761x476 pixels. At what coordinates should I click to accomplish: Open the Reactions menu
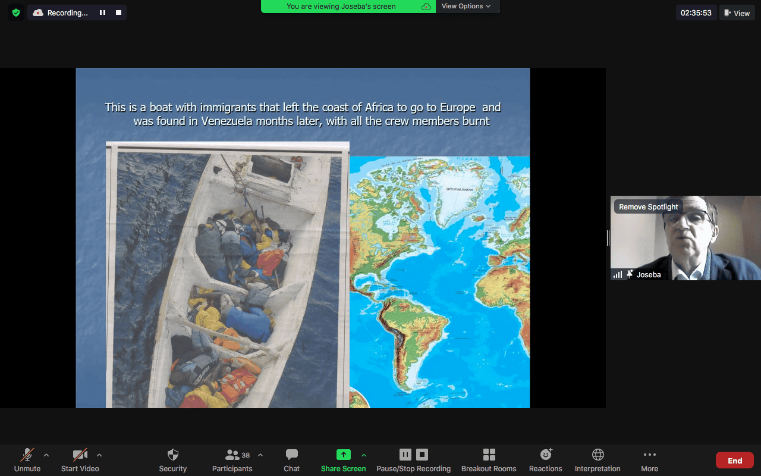point(546,460)
